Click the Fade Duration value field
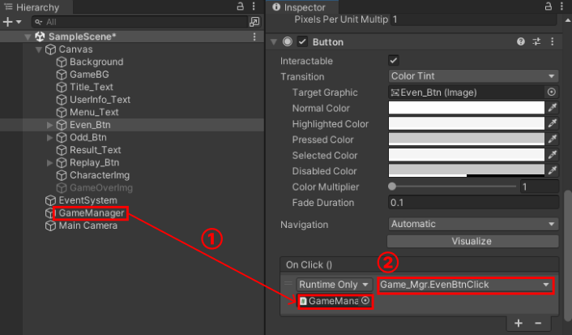572x335 pixels. coord(473,203)
